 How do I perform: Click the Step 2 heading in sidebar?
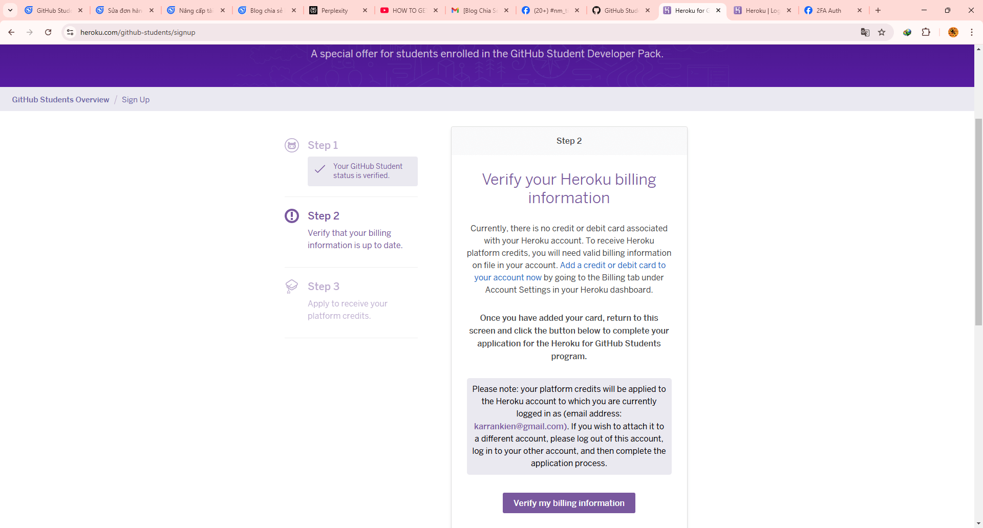pos(324,216)
